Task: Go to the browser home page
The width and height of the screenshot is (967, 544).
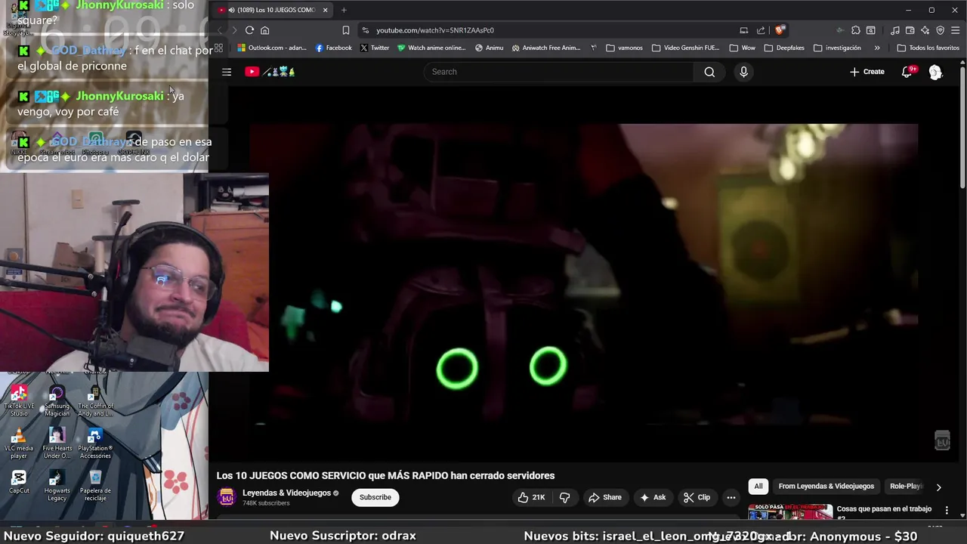Action: (x=265, y=30)
